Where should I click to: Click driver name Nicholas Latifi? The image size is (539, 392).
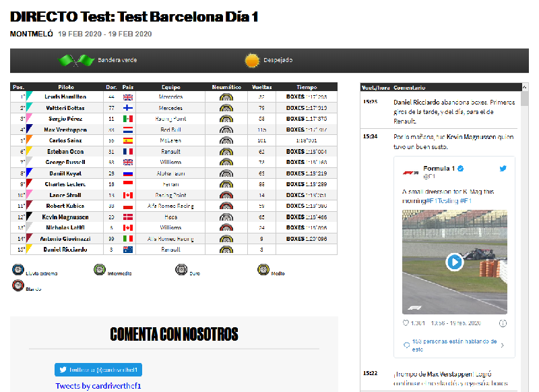coord(65,227)
